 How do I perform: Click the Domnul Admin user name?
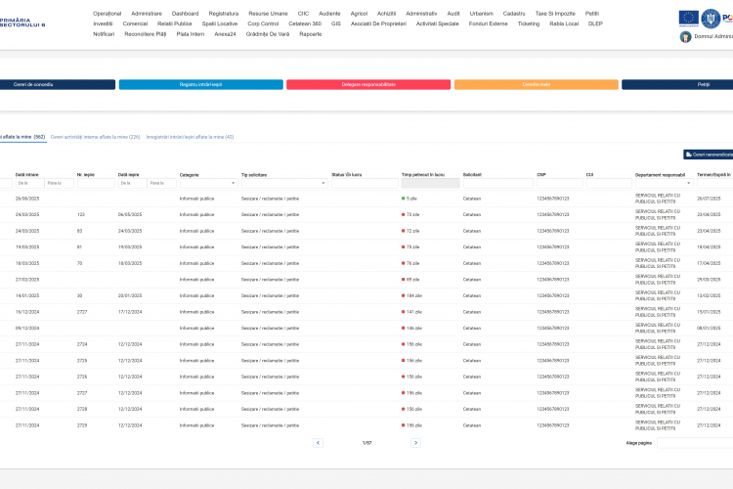click(713, 36)
